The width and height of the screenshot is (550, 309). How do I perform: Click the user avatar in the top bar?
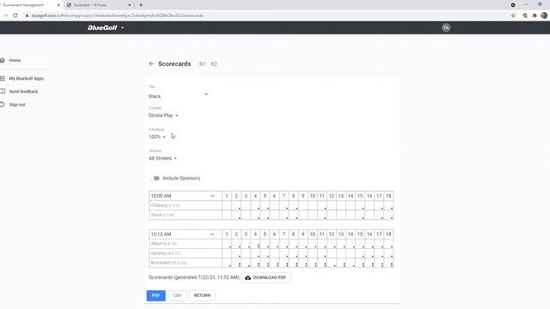[446, 27]
